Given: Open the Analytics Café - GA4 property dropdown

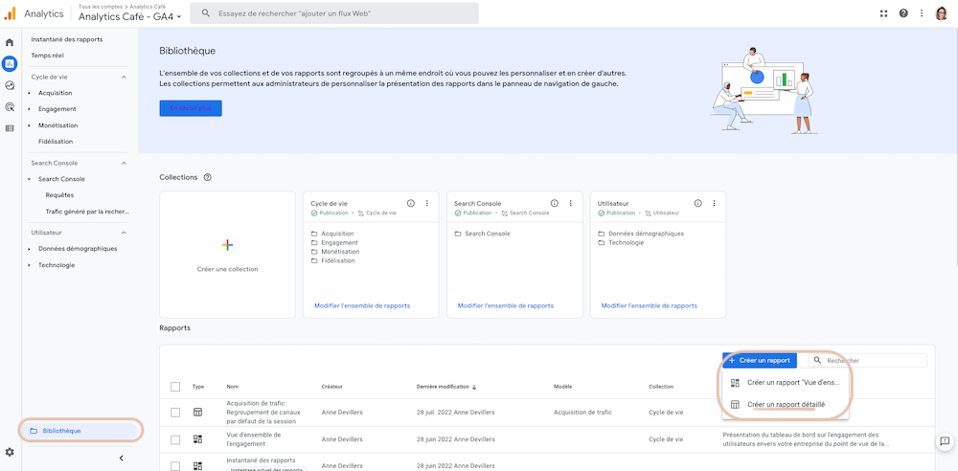Looking at the screenshot, I should [130, 17].
